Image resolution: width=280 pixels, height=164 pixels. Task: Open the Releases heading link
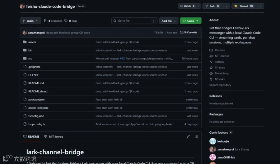pos(215,96)
